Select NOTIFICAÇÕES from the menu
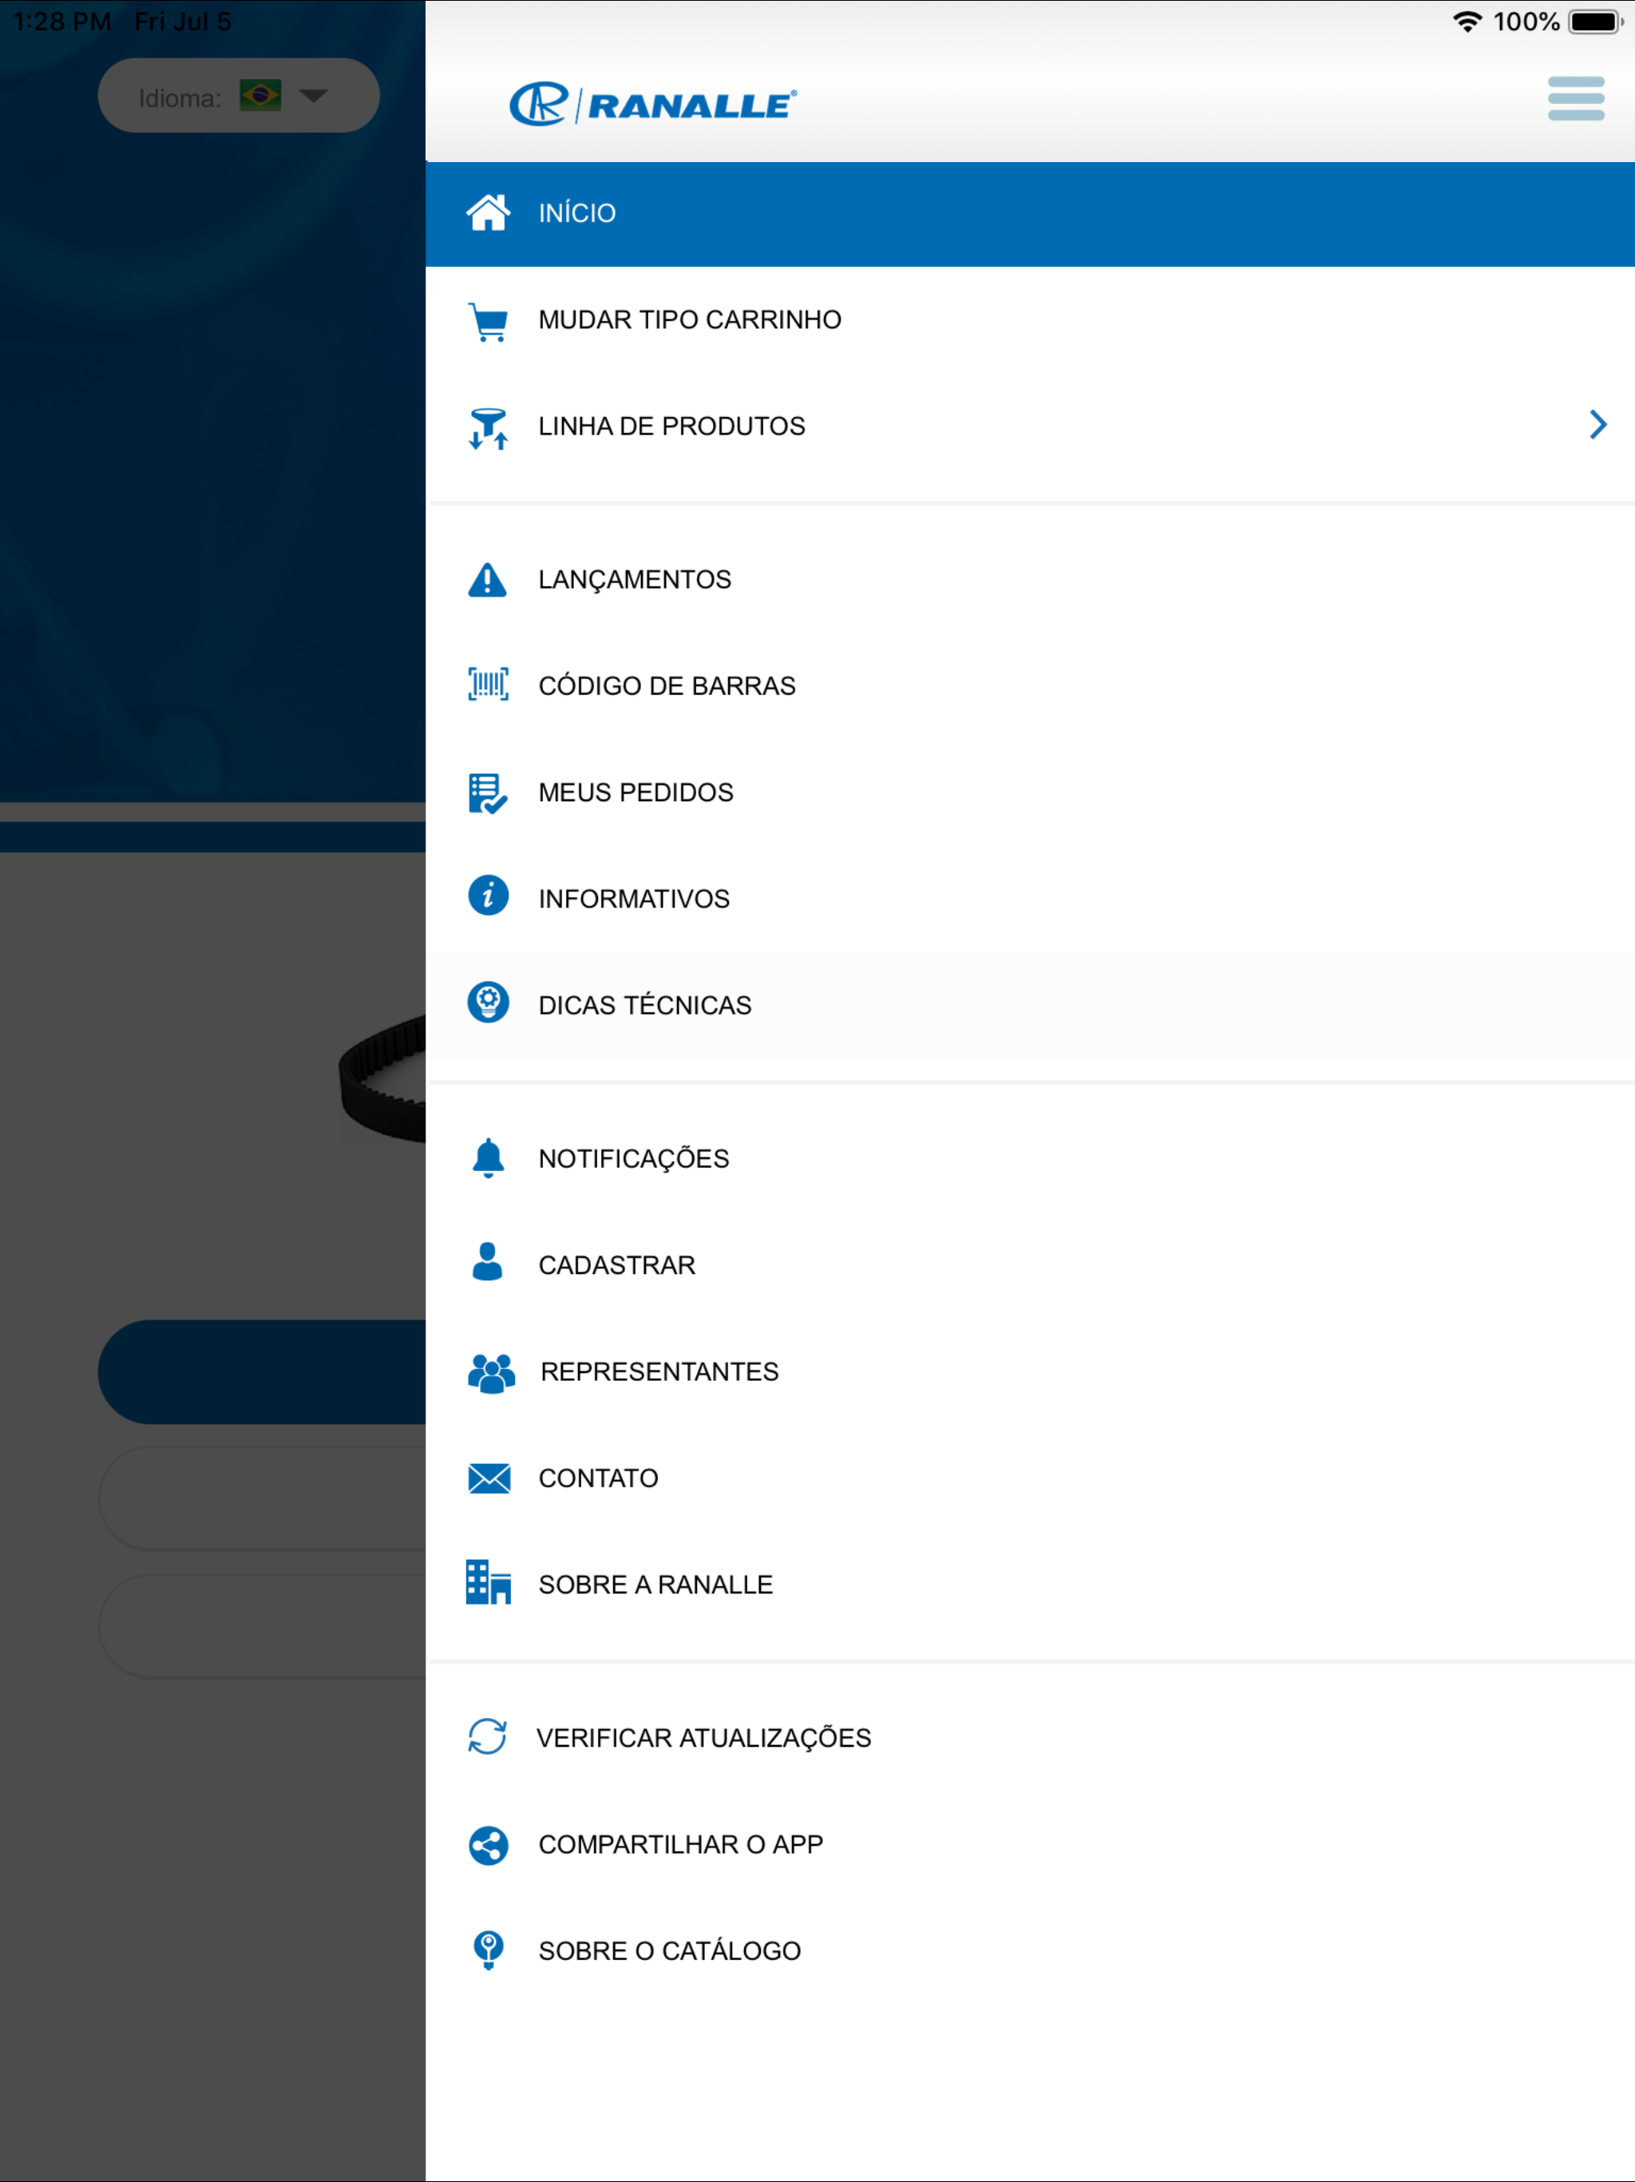 (1030, 1158)
